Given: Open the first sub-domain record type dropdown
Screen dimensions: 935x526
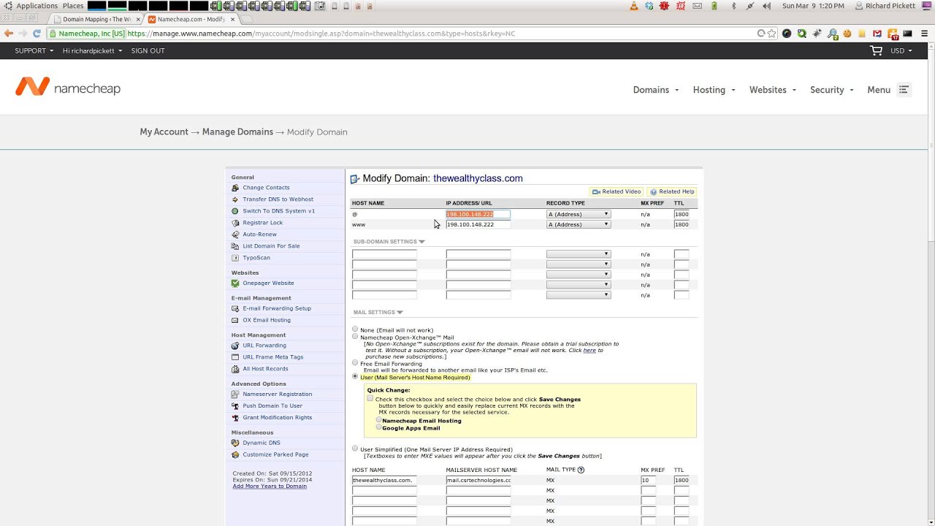Looking at the screenshot, I should pos(579,254).
